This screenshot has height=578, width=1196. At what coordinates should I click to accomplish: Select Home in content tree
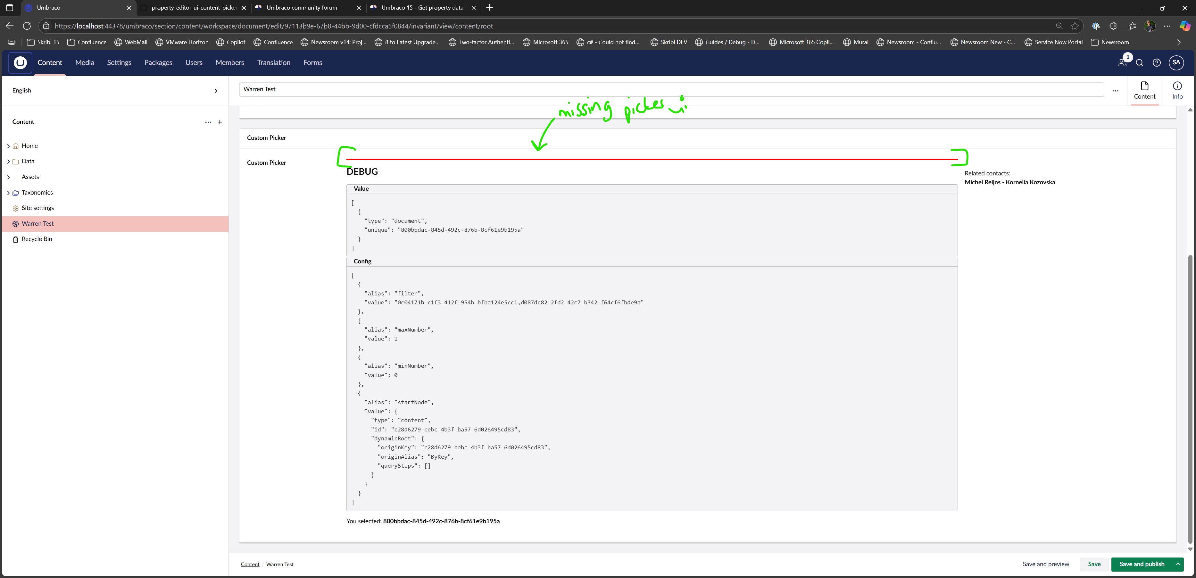click(30, 146)
